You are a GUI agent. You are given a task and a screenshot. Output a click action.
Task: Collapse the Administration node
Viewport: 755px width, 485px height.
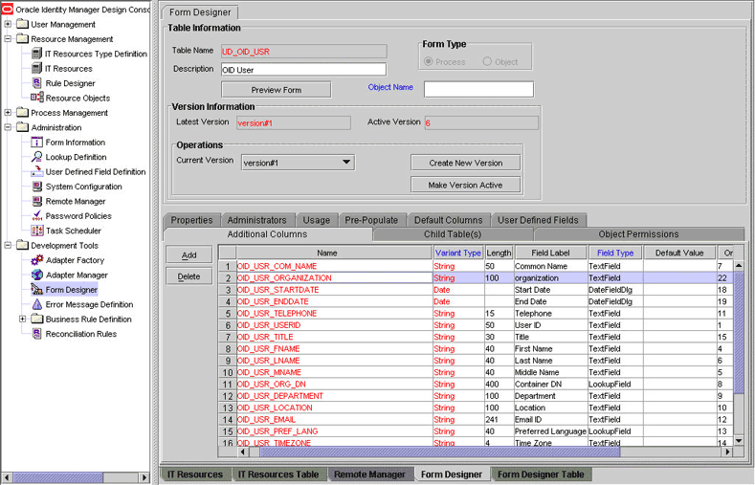click(8, 127)
